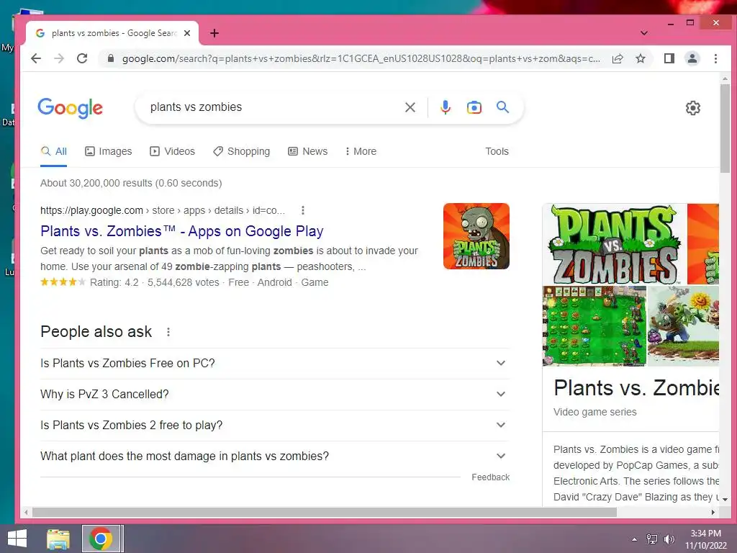Show hidden tray icons arrow
The image size is (737, 553).
[x=635, y=539]
